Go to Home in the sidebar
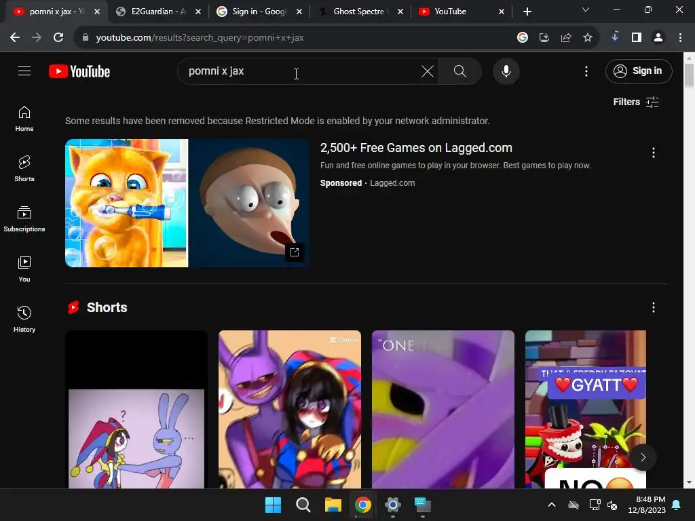The image size is (695, 521). 24,119
